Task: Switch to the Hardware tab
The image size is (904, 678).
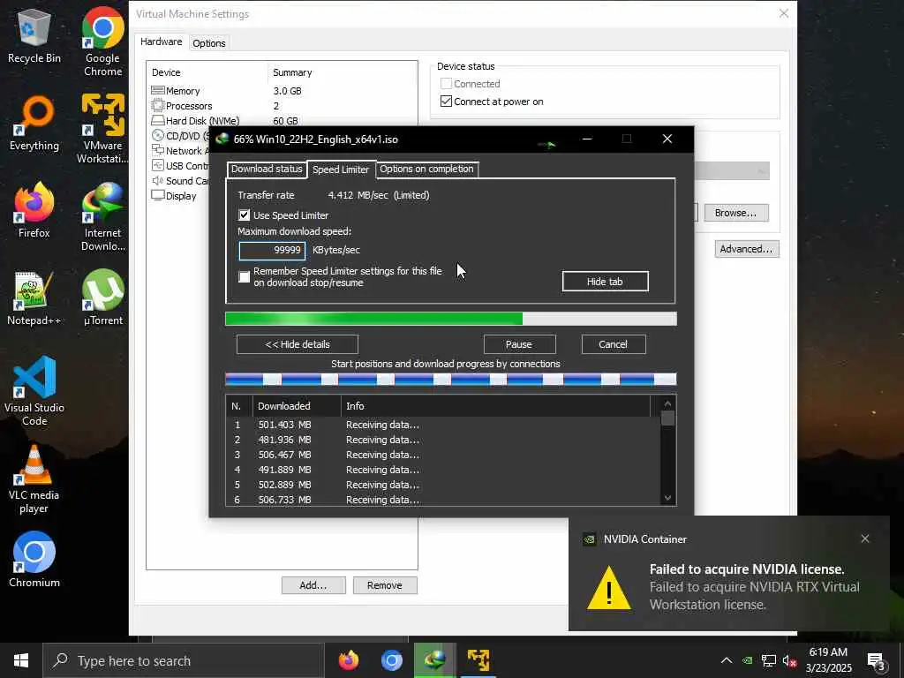Action: point(161,42)
